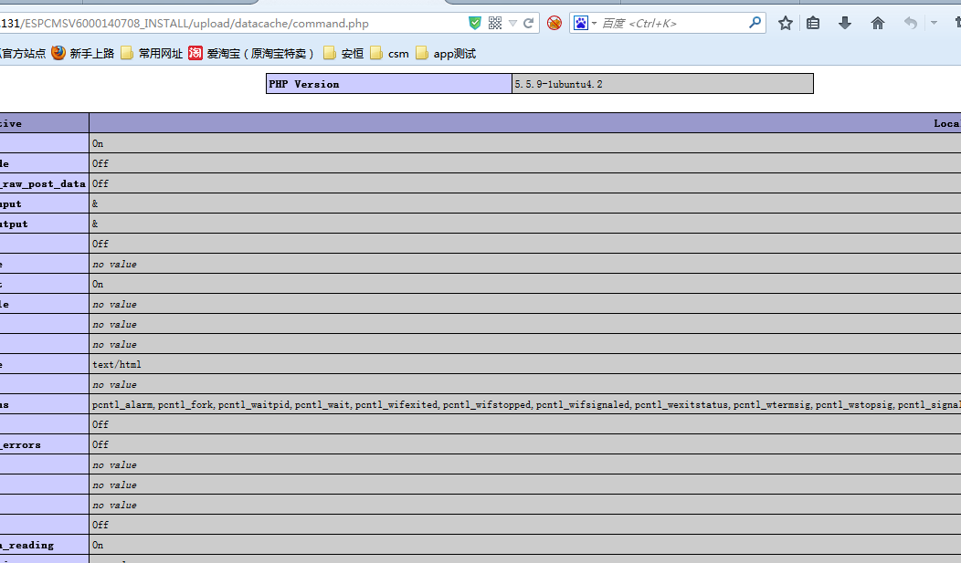This screenshot has width=961, height=563.
Task: Open the 爱淘宝 bookmark
Action: pos(260,54)
